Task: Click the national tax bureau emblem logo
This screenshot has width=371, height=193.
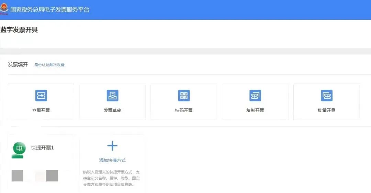Action: (x=4, y=9)
